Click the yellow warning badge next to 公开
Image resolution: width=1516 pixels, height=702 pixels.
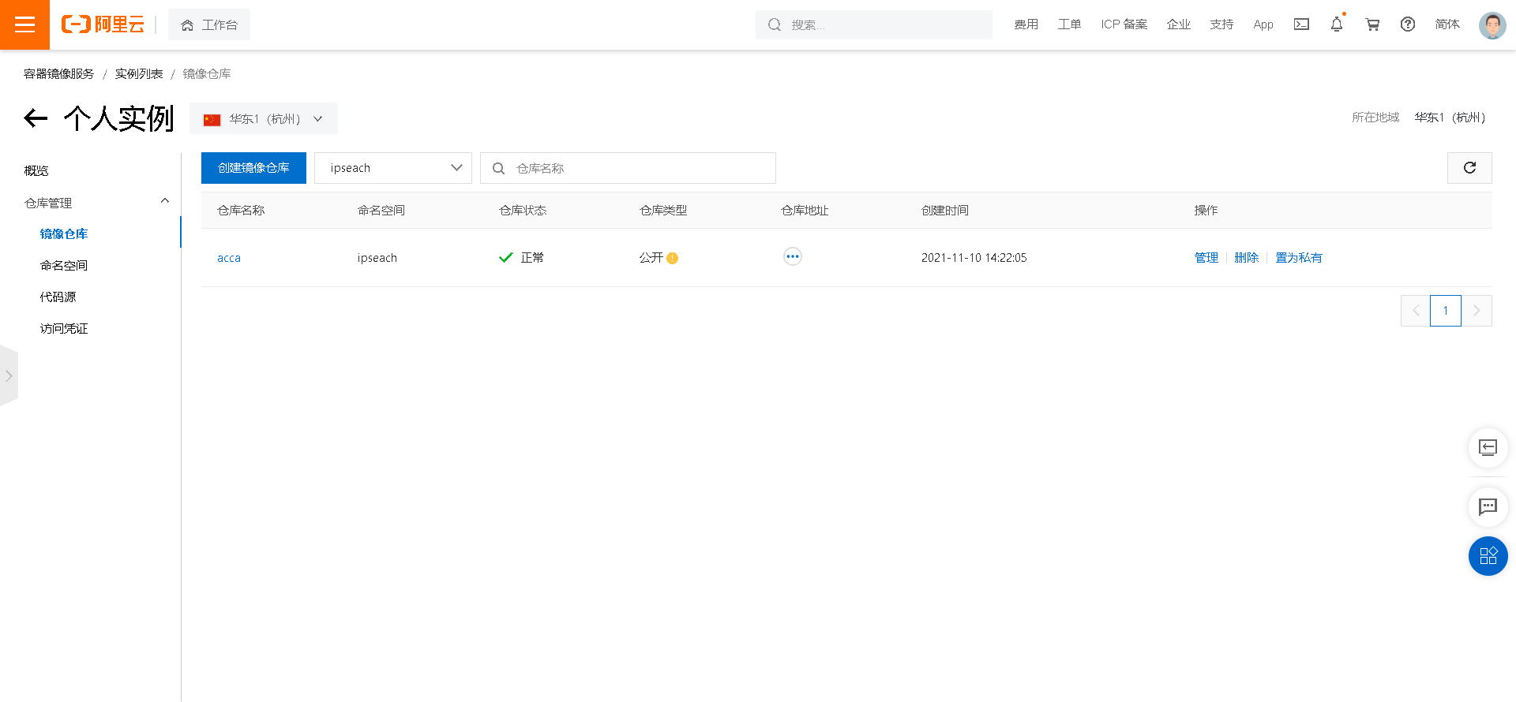673,258
